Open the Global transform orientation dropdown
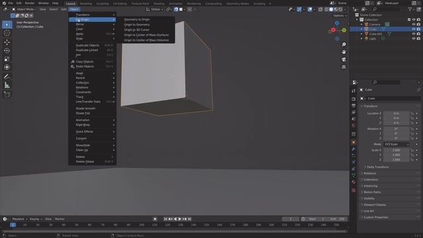This screenshot has width=423, height=238. (155, 9)
